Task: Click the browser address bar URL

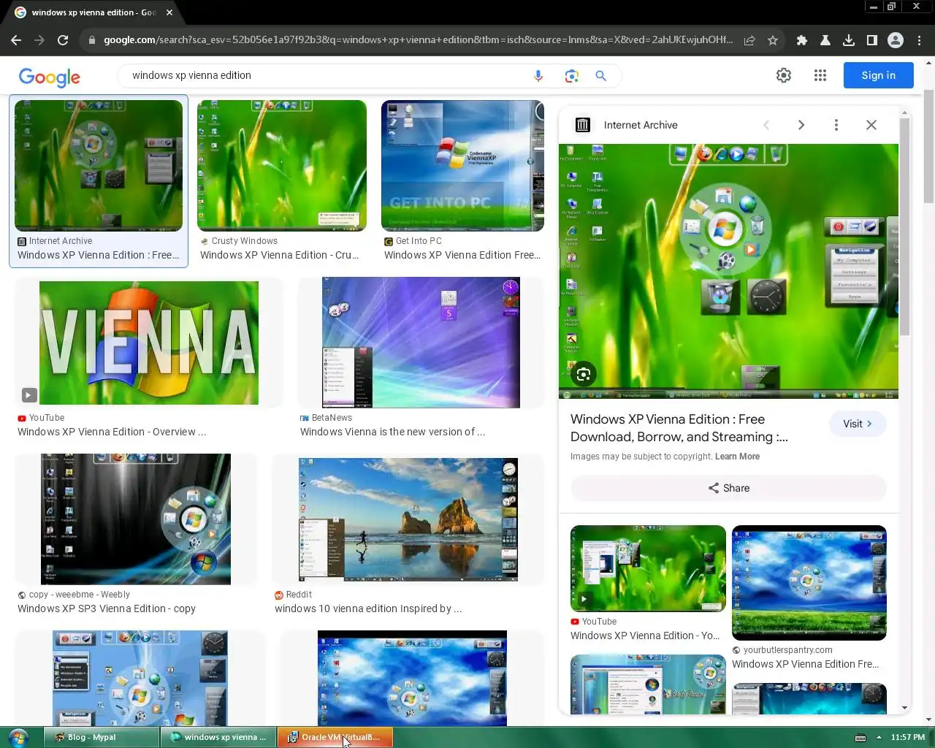Action: (x=418, y=40)
